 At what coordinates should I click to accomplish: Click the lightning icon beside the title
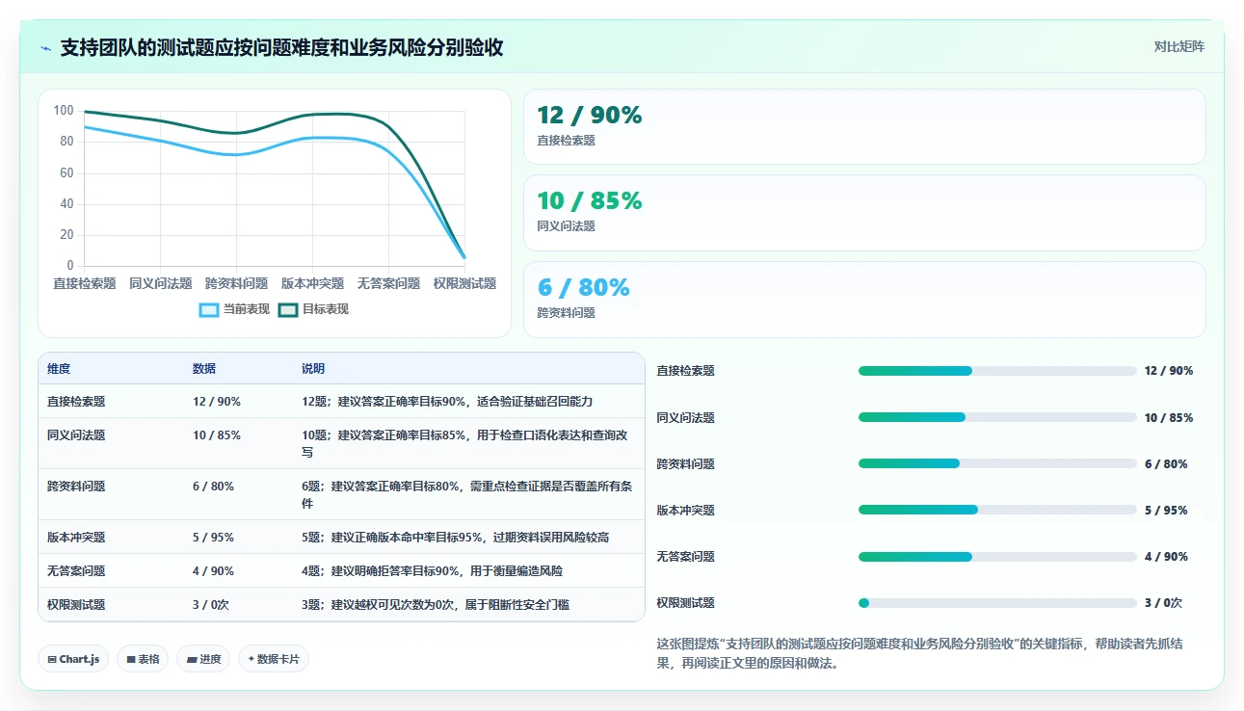tap(45, 48)
